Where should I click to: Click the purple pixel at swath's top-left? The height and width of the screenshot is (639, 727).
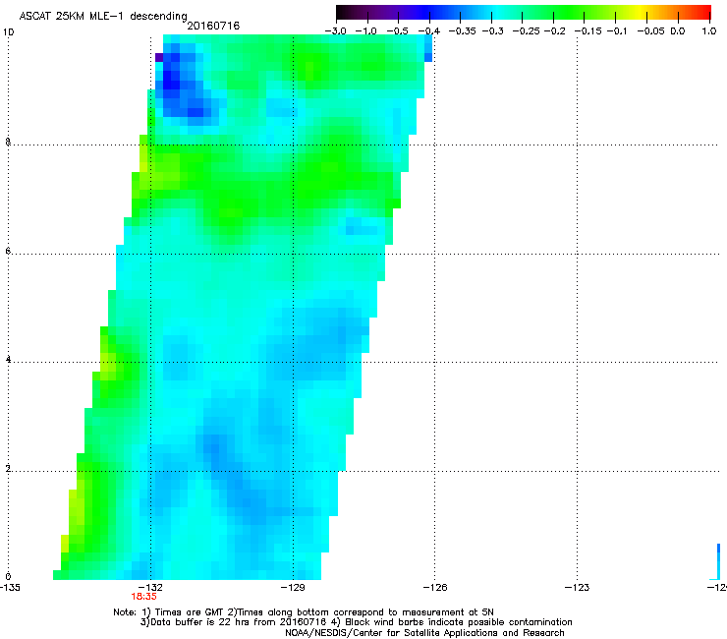(159, 58)
